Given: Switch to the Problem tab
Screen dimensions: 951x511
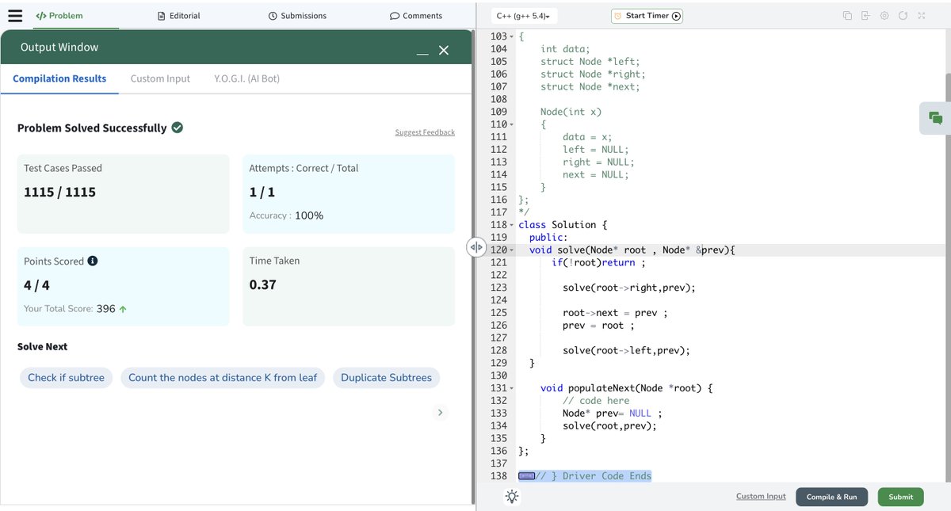Looking at the screenshot, I should click(x=59, y=15).
